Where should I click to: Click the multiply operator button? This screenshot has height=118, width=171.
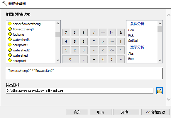[94, 41]
